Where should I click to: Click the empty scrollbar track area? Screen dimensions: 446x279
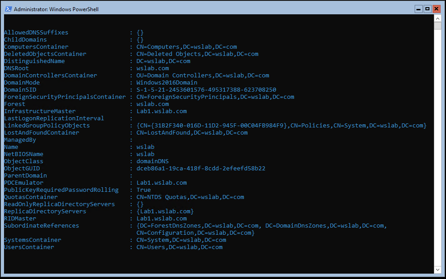(437, 148)
